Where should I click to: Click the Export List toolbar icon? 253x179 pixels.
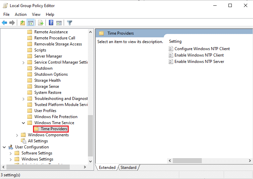[x=41, y=23]
